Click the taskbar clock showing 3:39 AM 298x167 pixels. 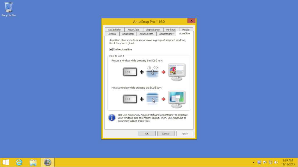point(288,162)
